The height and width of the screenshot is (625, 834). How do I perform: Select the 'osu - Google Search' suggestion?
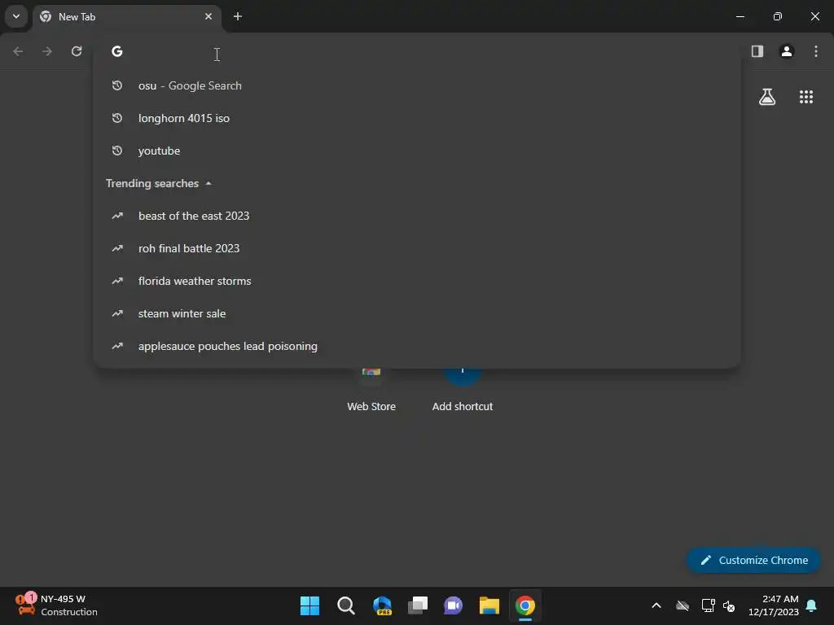coord(416,85)
